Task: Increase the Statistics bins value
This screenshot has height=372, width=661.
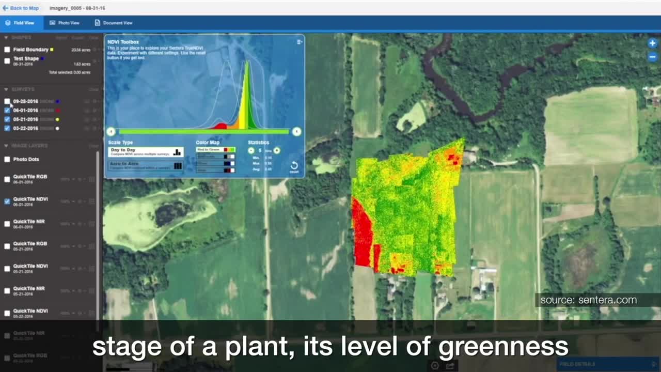Action: click(277, 150)
